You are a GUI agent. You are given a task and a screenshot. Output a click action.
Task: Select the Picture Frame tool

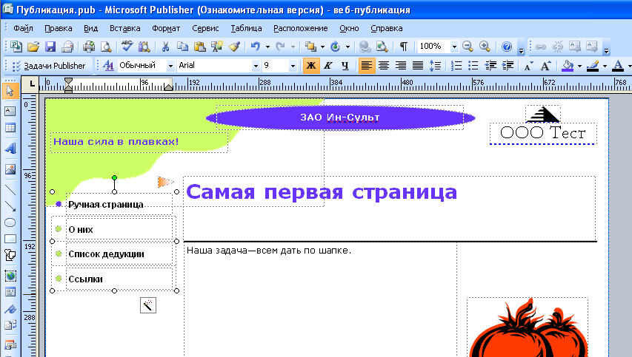pyautogui.click(x=10, y=169)
